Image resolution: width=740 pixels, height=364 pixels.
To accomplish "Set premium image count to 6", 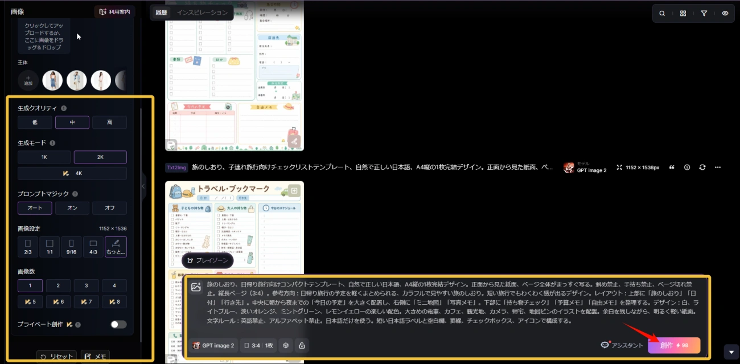I will click(58, 302).
